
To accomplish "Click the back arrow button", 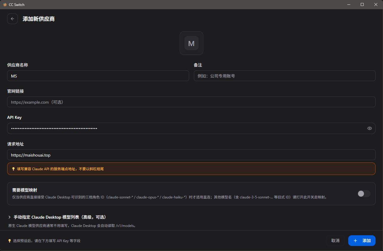I will [x=12, y=19].
